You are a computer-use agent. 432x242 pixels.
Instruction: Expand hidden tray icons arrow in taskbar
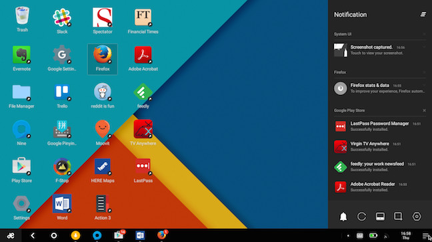coord(348,235)
